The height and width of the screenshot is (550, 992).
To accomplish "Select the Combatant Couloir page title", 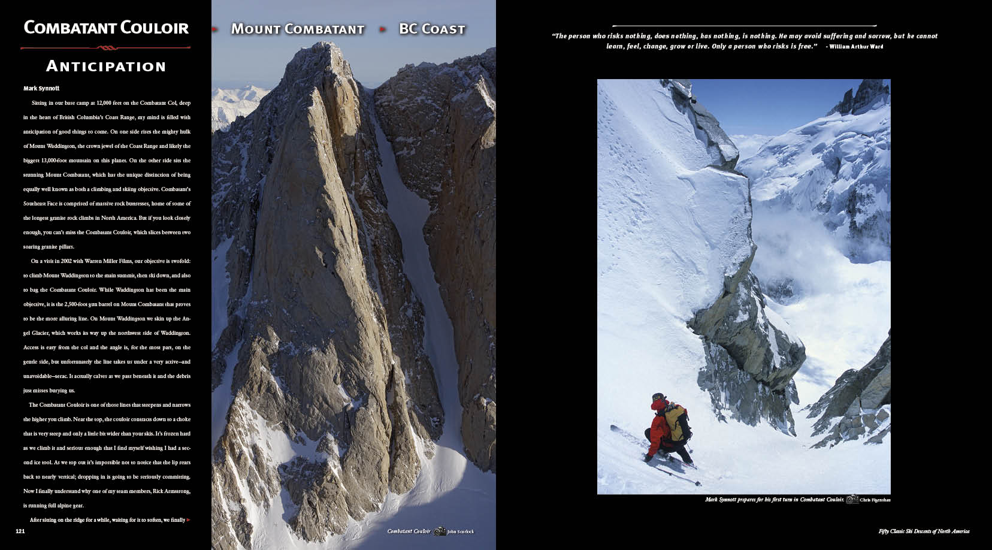I will pyautogui.click(x=106, y=28).
